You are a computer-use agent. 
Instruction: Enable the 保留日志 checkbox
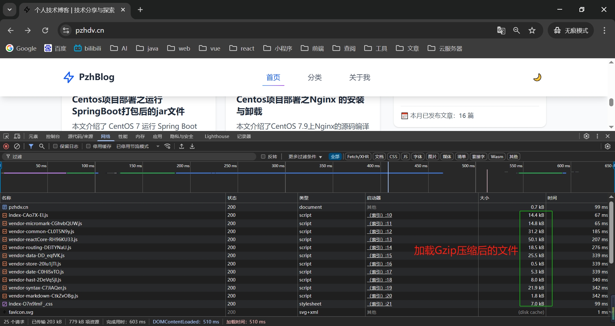[55, 146]
